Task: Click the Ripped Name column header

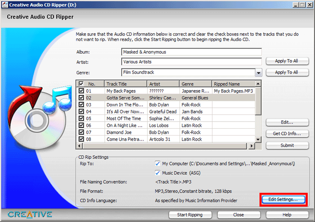Action: pos(234,84)
